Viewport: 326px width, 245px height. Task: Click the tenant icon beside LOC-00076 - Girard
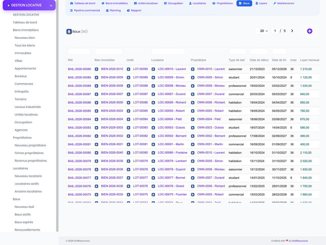pos(153,186)
